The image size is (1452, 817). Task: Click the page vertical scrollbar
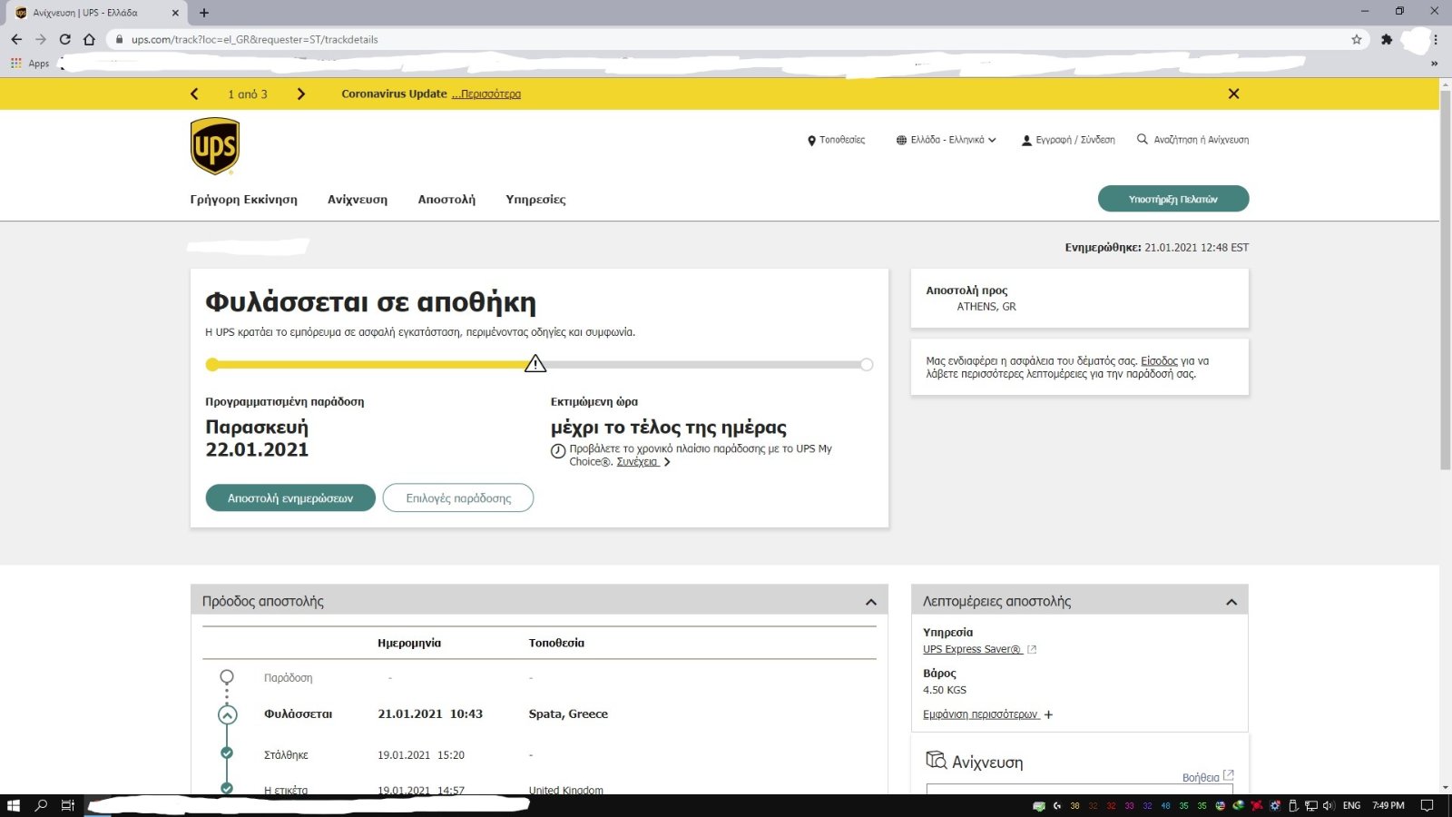click(1446, 280)
